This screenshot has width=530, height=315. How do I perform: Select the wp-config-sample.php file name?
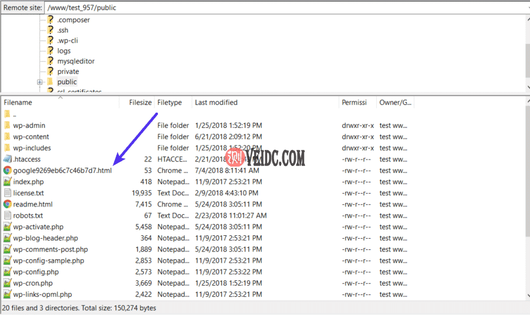(x=49, y=260)
